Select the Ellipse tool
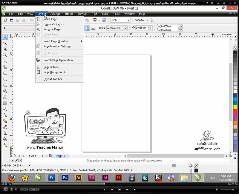This screenshot has height=194, width=239. (5, 79)
